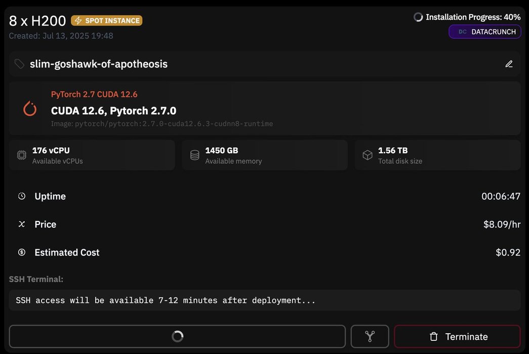Viewport: 529px width, 354px height.
Task: Click the tag icon beside instance name
Action: tap(19, 64)
